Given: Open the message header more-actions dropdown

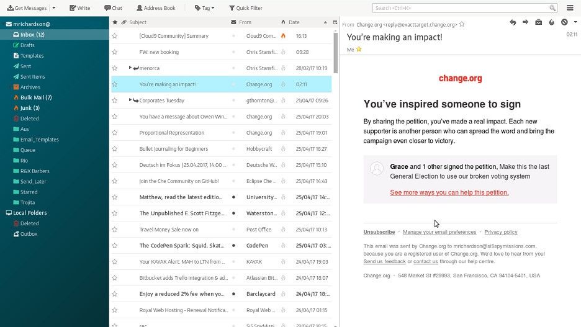Looking at the screenshot, I should 575,22.
